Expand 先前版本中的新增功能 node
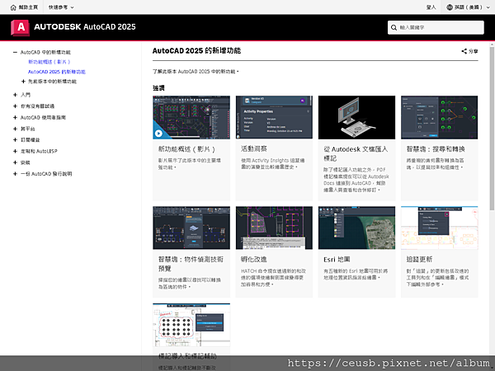The width and height of the screenshot is (495, 371). pyautogui.click(x=23, y=82)
